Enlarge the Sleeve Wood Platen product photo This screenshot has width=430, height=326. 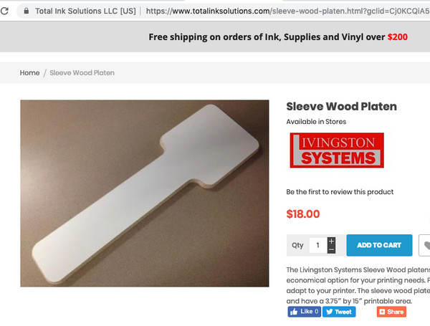pos(145,193)
